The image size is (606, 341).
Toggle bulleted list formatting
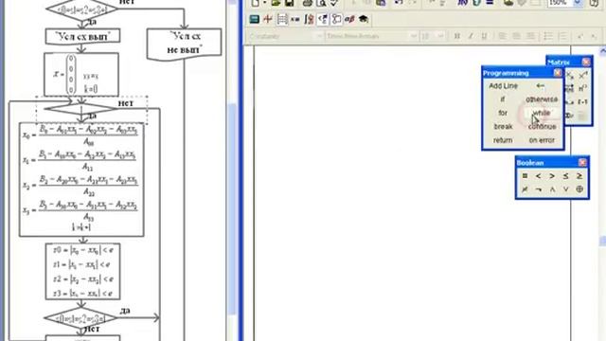(x=548, y=36)
